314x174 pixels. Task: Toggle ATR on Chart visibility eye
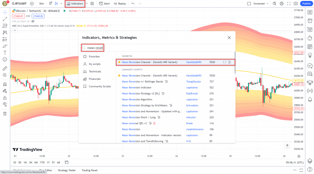click(33, 21)
